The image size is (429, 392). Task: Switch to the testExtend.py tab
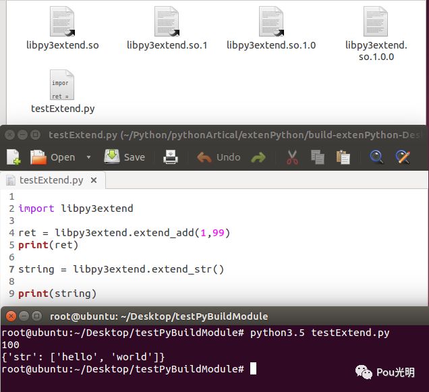point(51,180)
